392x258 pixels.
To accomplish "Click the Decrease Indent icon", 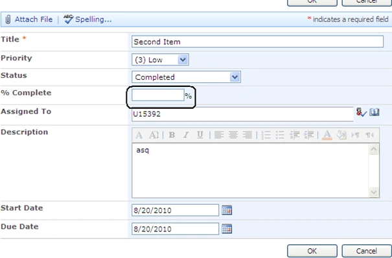I will click(x=295, y=135).
